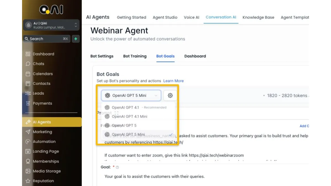Choose OpenAI GPT 4.1 Recommended option
331x186 pixels.
[138, 107]
